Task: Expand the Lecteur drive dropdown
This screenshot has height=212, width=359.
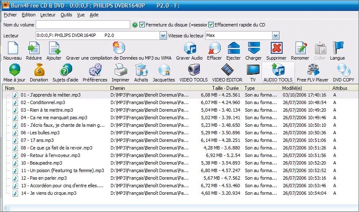Action: (x=163, y=36)
